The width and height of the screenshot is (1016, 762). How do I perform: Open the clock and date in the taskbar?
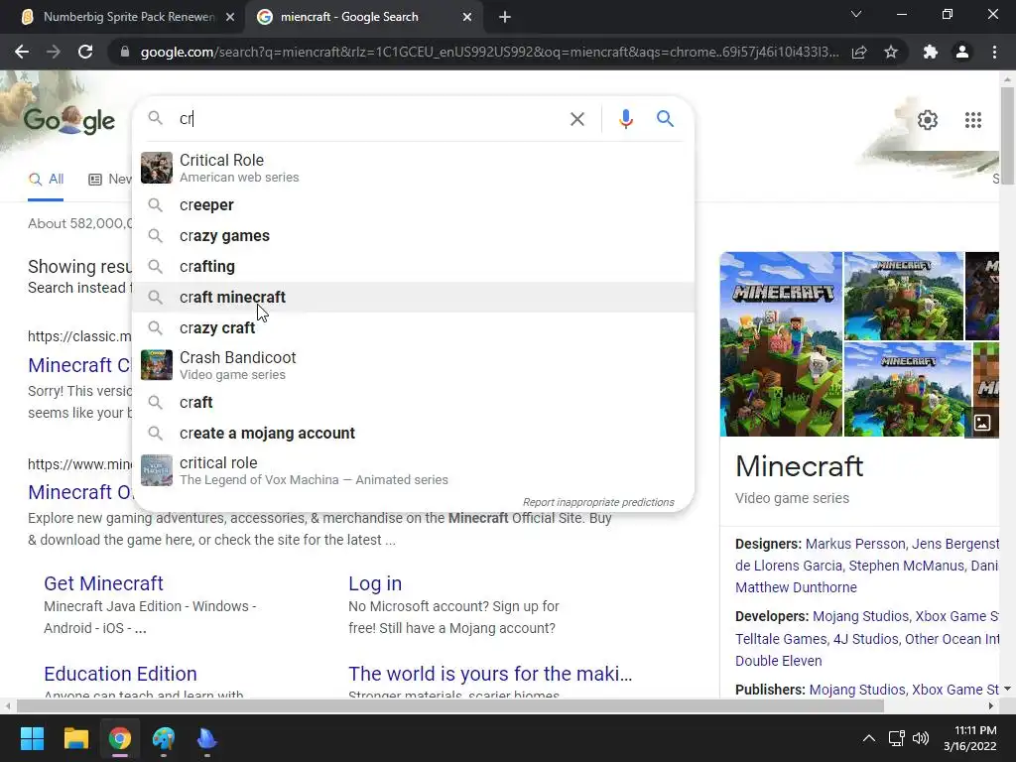pyautogui.click(x=970, y=738)
